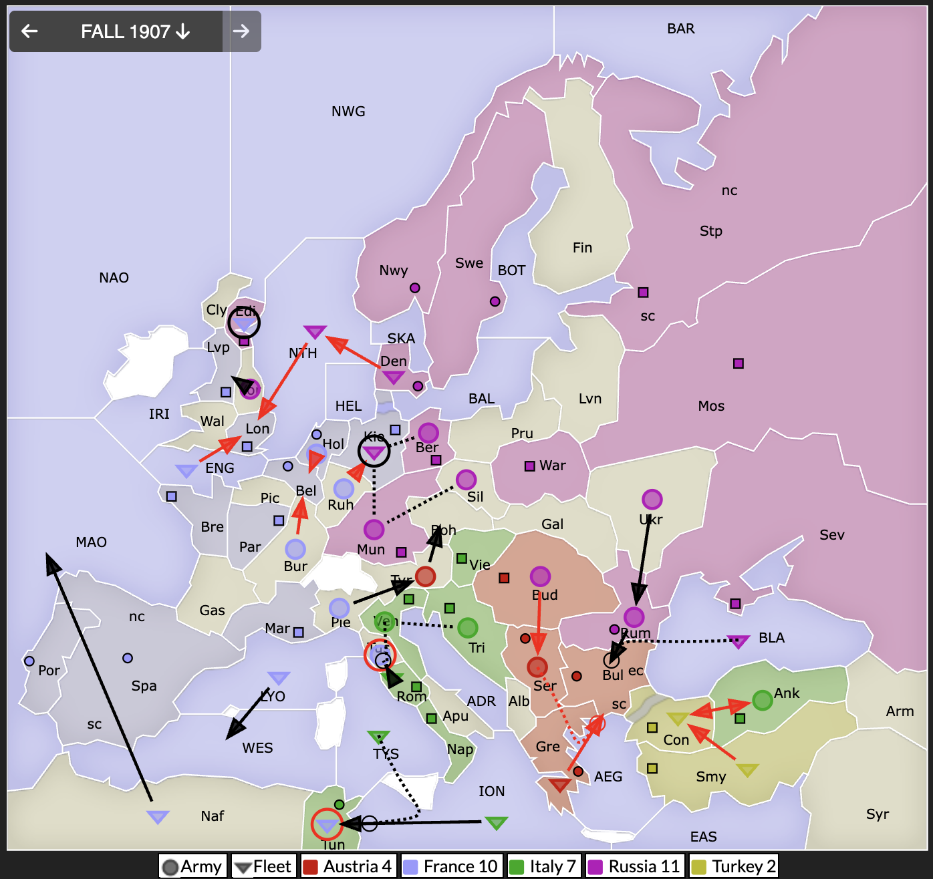Click the Lvn province label
This screenshot has height=879, width=933.
click(590, 399)
